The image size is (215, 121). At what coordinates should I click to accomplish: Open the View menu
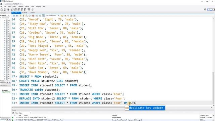coord(9,7)
